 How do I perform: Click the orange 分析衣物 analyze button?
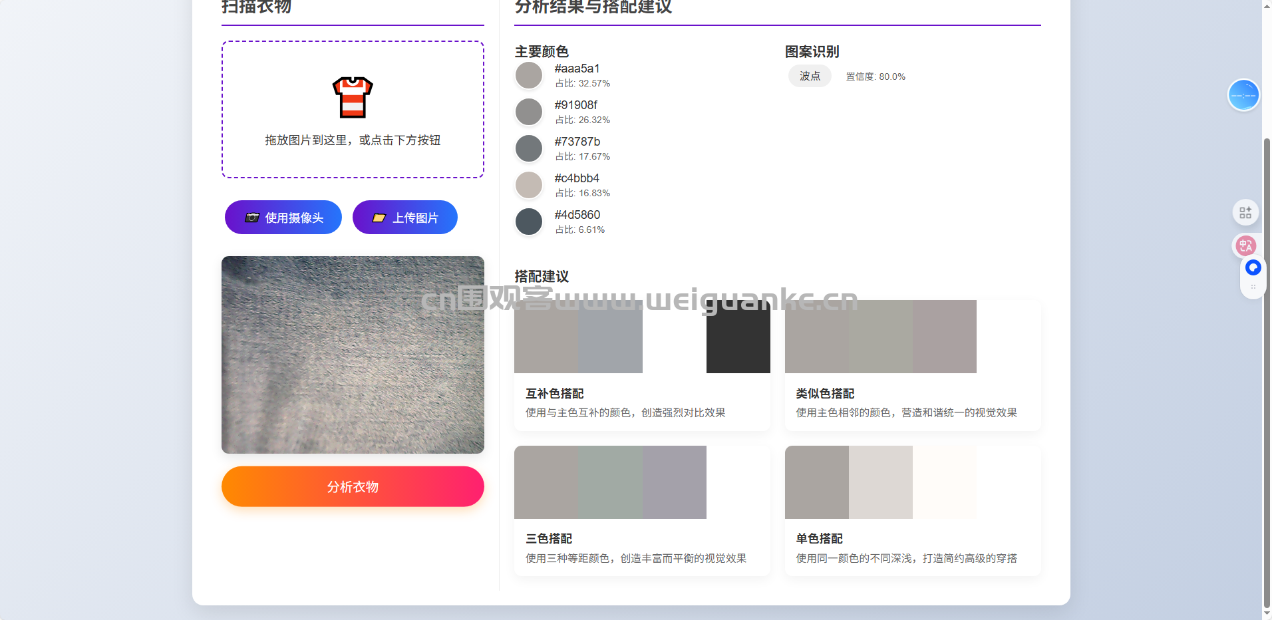point(353,486)
